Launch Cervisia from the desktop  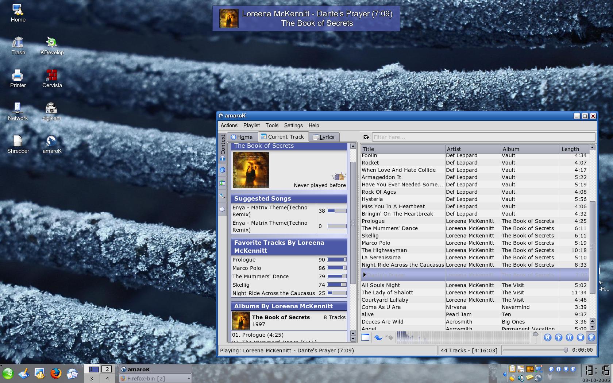tap(52, 79)
